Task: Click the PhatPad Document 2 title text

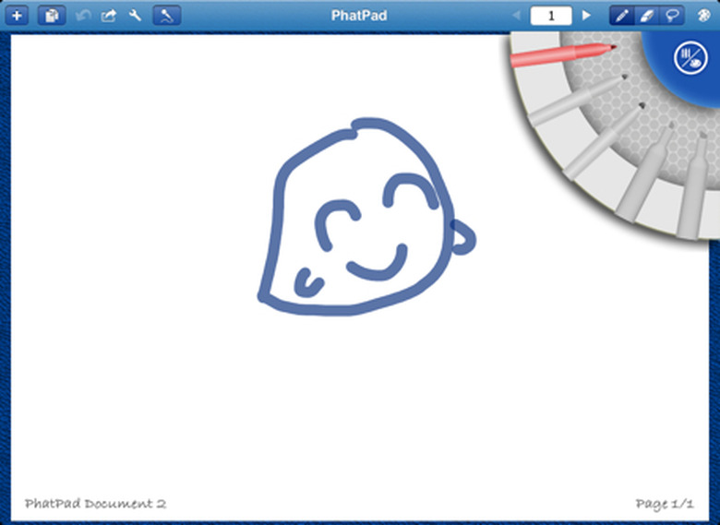Action: (96, 503)
